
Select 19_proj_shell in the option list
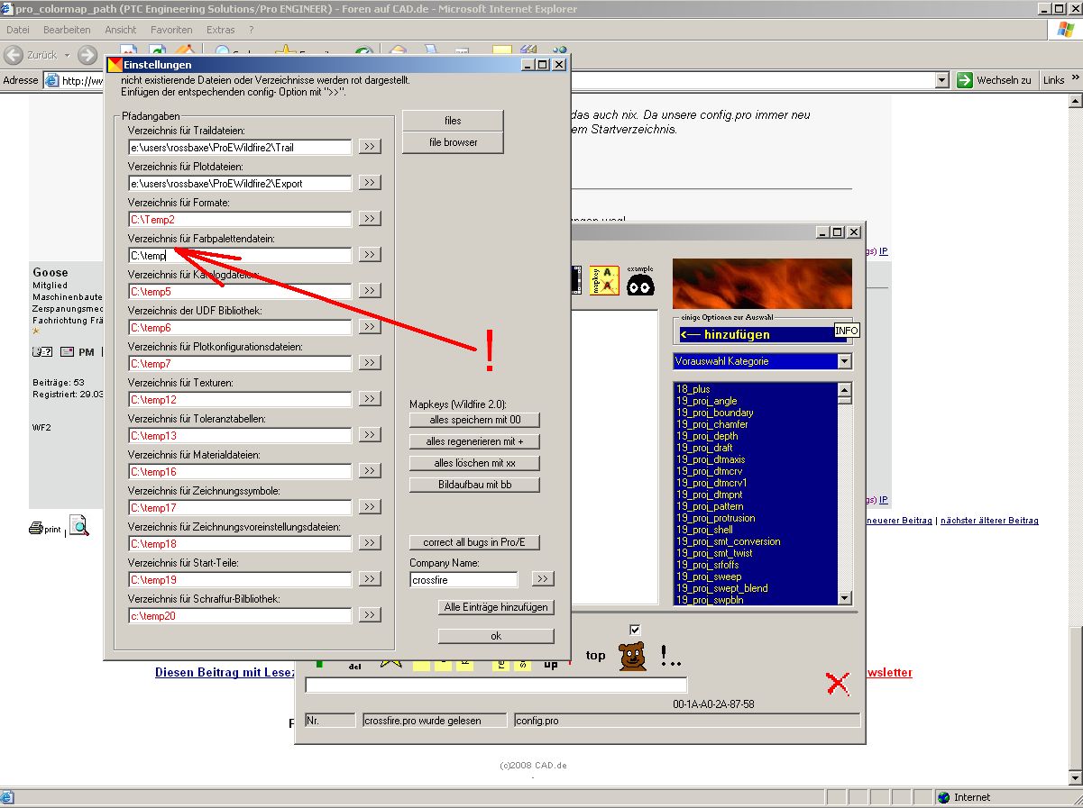coord(704,530)
